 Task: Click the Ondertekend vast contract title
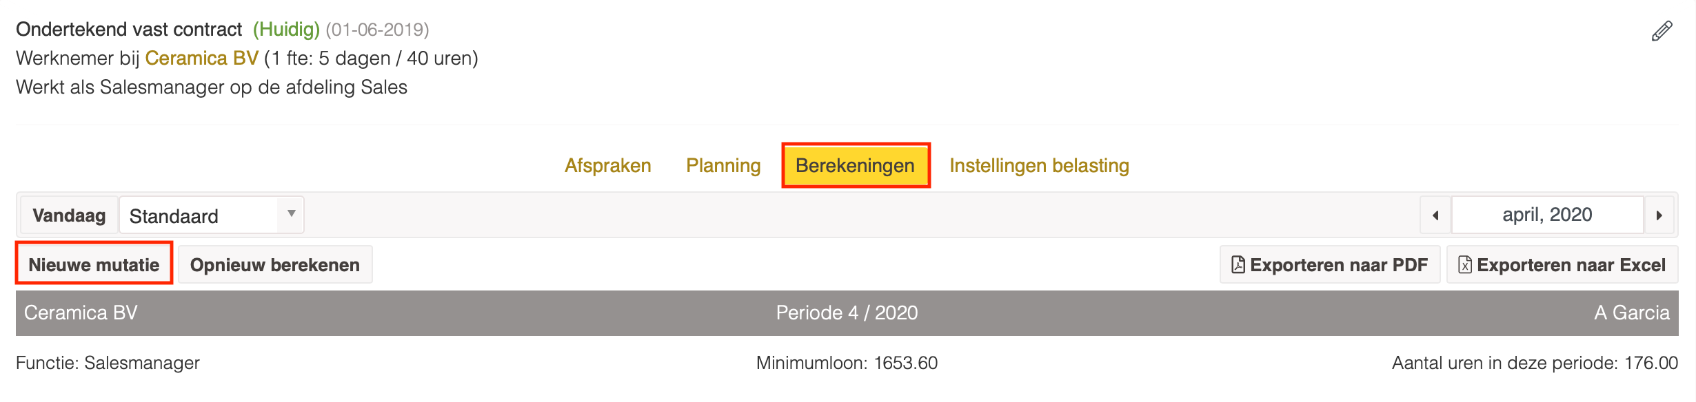click(129, 30)
